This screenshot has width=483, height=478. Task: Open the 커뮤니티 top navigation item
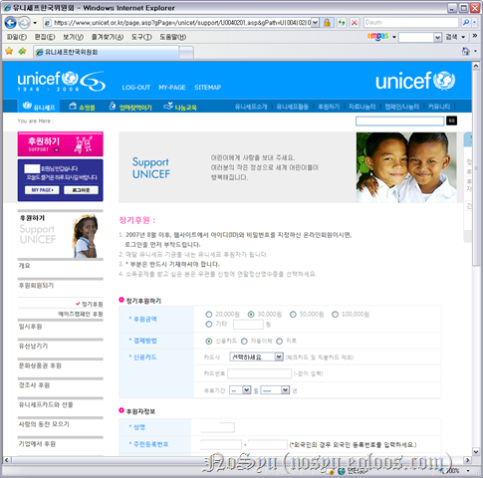click(x=439, y=107)
